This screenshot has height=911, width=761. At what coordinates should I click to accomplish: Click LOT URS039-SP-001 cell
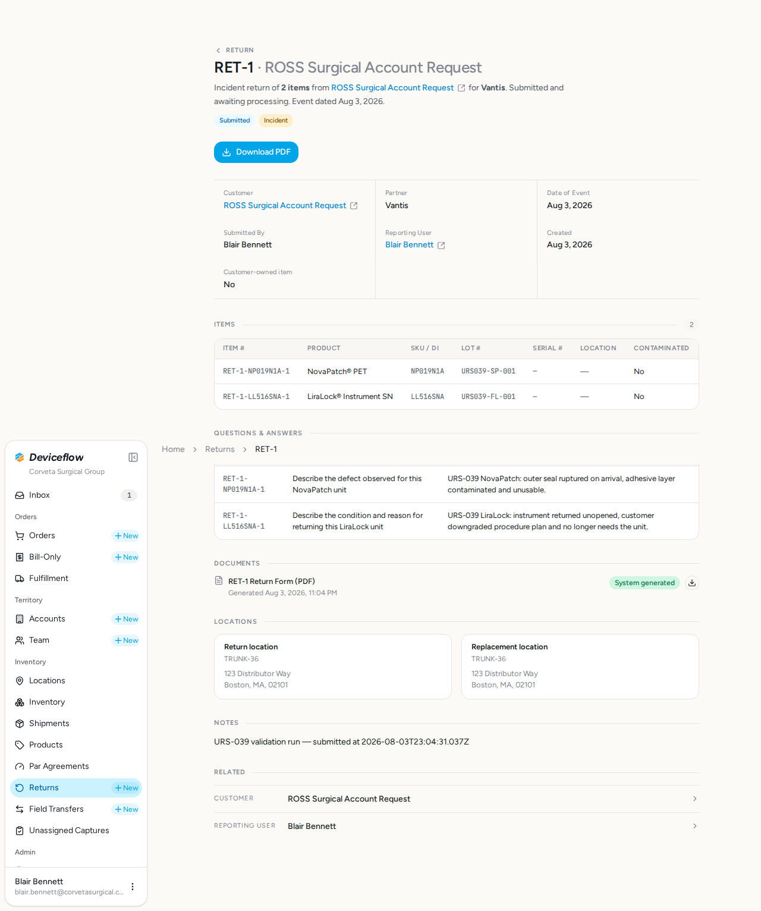pyautogui.click(x=489, y=371)
